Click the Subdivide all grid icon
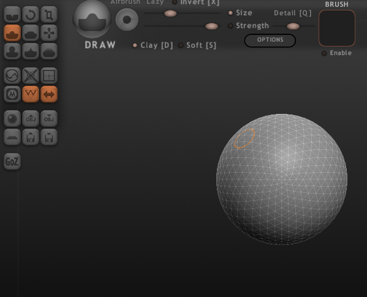The image size is (367, 297). coord(49,76)
